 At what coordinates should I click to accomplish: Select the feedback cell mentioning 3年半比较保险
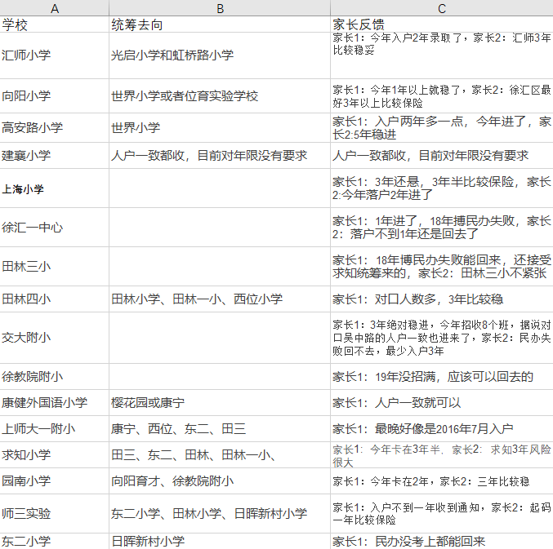coord(442,188)
